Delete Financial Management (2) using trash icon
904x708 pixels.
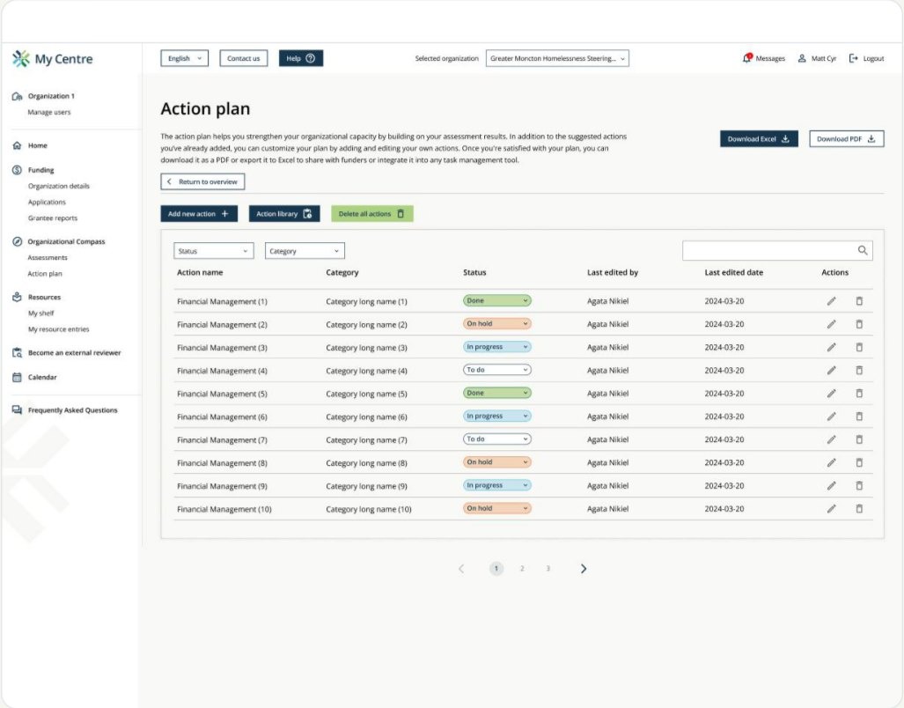pyautogui.click(x=859, y=324)
